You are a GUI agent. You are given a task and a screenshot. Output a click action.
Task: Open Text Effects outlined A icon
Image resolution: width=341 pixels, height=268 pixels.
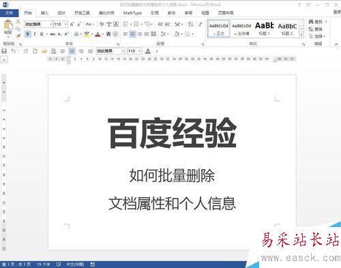click(x=76, y=34)
